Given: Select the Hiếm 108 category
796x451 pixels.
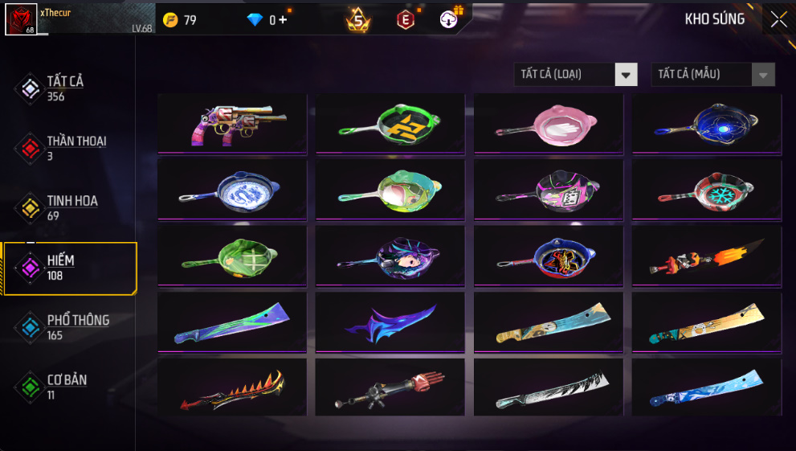Looking at the screenshot, I should click(x=70, y=269).
